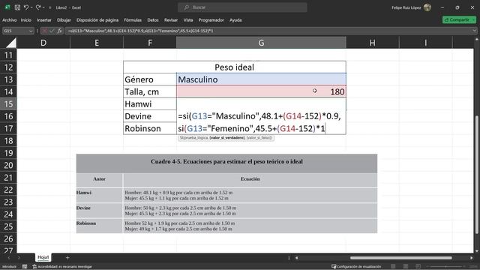
Task: Select column G header
Action: pos(261,43)
